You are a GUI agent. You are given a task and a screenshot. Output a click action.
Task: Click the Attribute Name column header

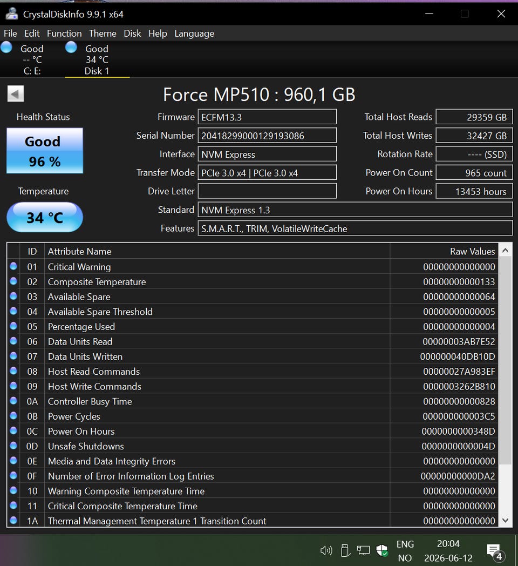[x=217, y=251]
